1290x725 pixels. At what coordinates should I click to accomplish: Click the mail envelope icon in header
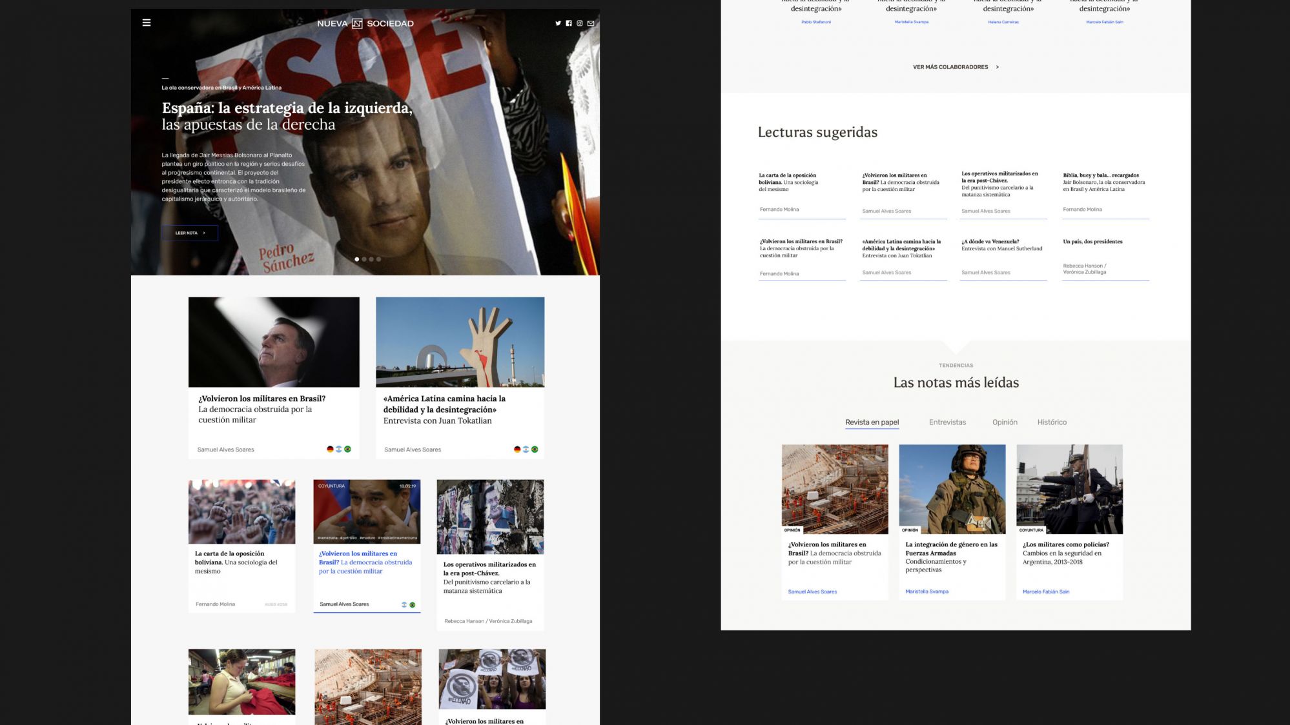(x=591, y=23)
